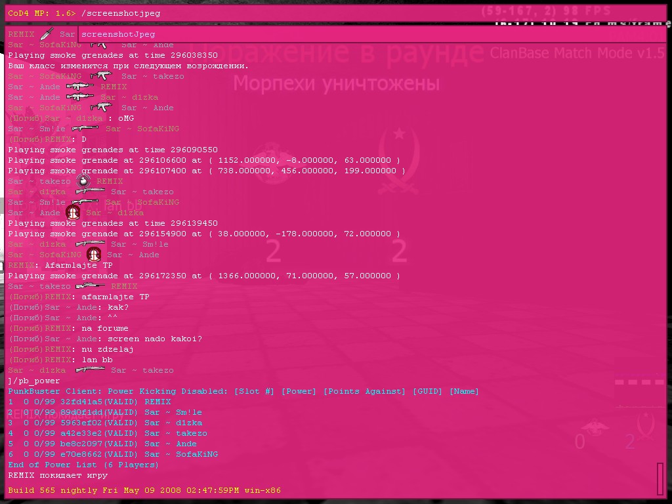Click the 'CoD4 MP: 1.6>' console prompt

coord(41,13)
